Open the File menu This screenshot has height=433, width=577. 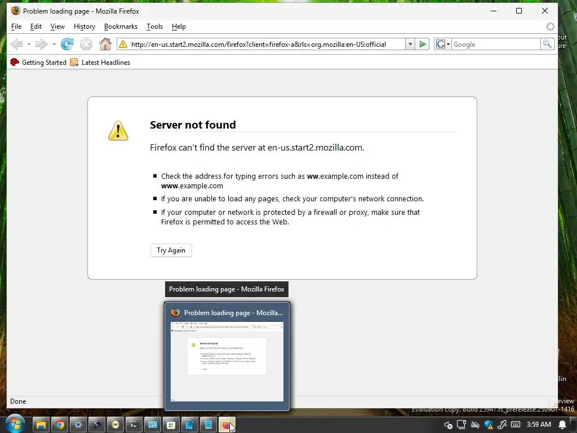(x=16, y=26)
